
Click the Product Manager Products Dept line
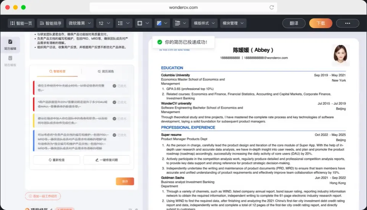click(x=184, y=139)
